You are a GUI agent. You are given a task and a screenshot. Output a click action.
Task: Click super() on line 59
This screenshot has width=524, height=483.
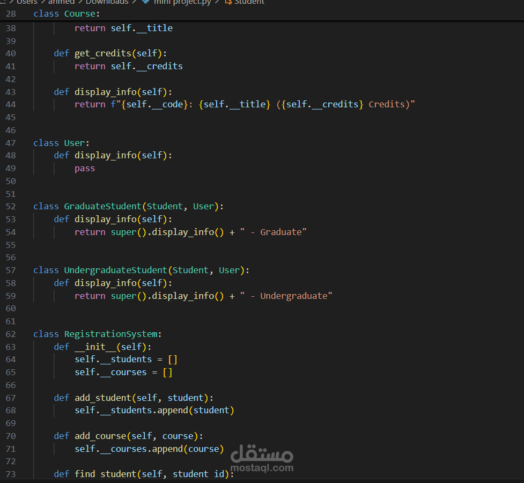pos(129,296)
